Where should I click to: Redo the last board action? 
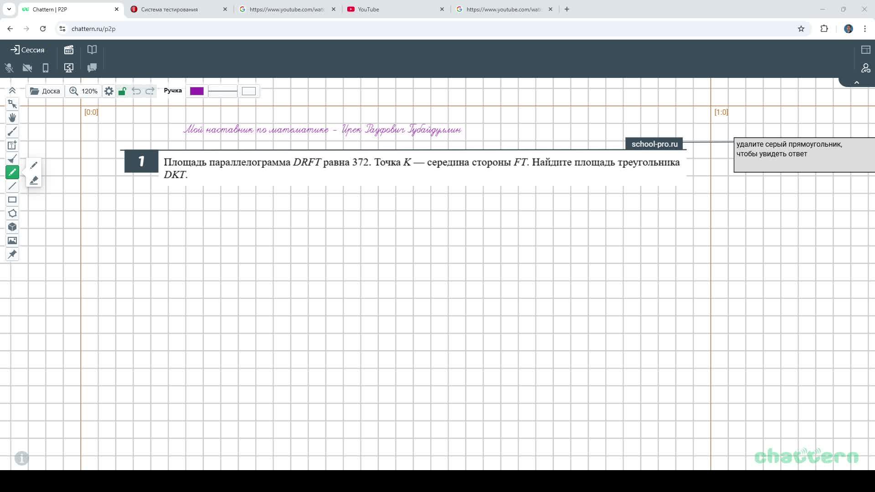150,91
